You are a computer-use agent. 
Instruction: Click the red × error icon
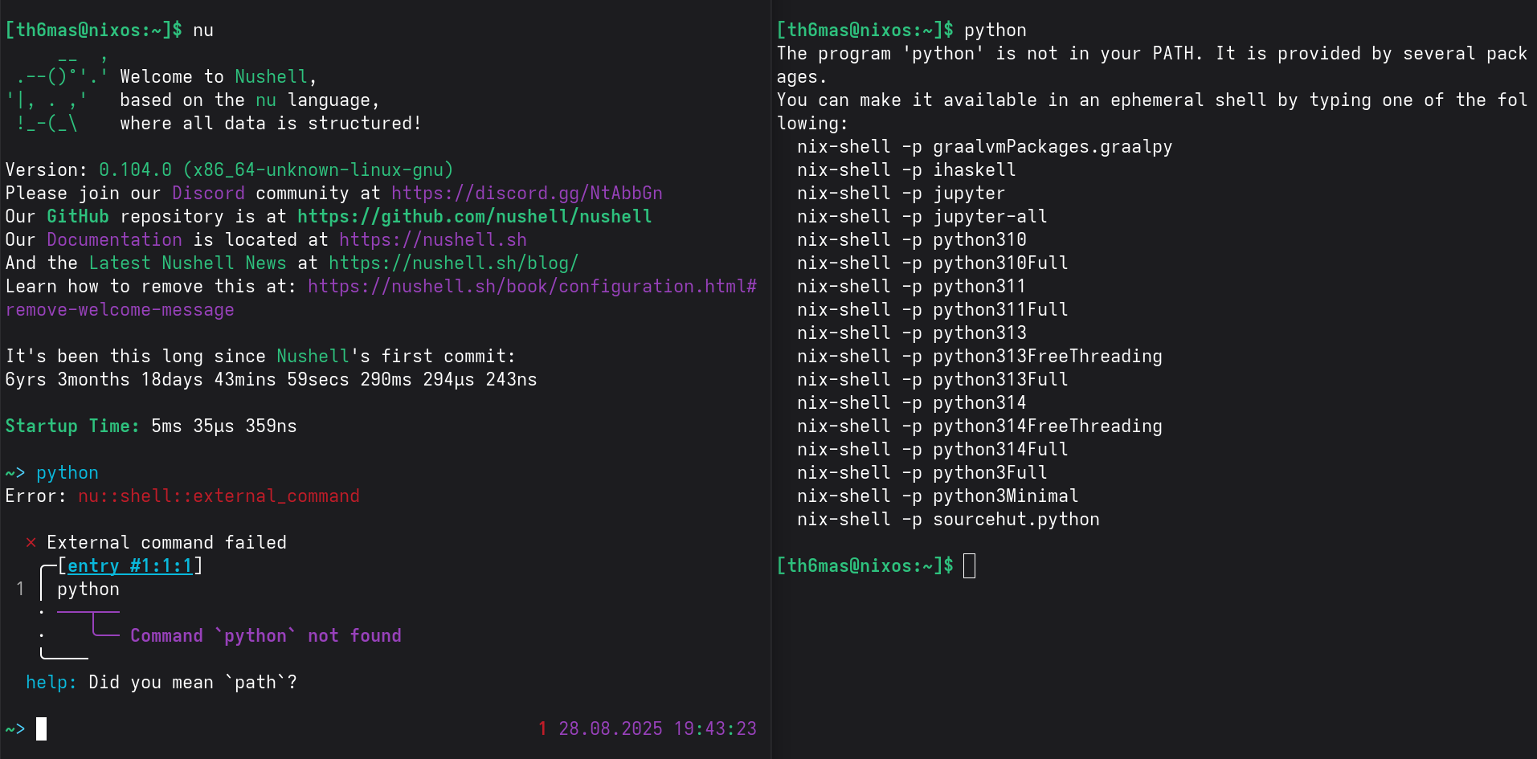31,543
